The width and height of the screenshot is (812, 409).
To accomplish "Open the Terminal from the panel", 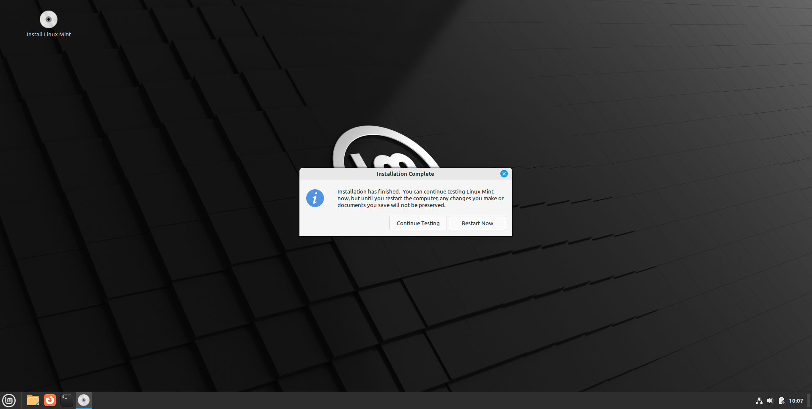I will pos(67,400).
